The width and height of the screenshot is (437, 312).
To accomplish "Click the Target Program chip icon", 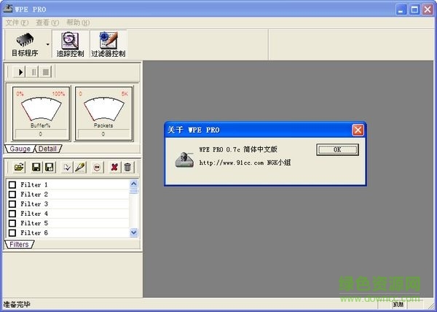I will (25, 40).
